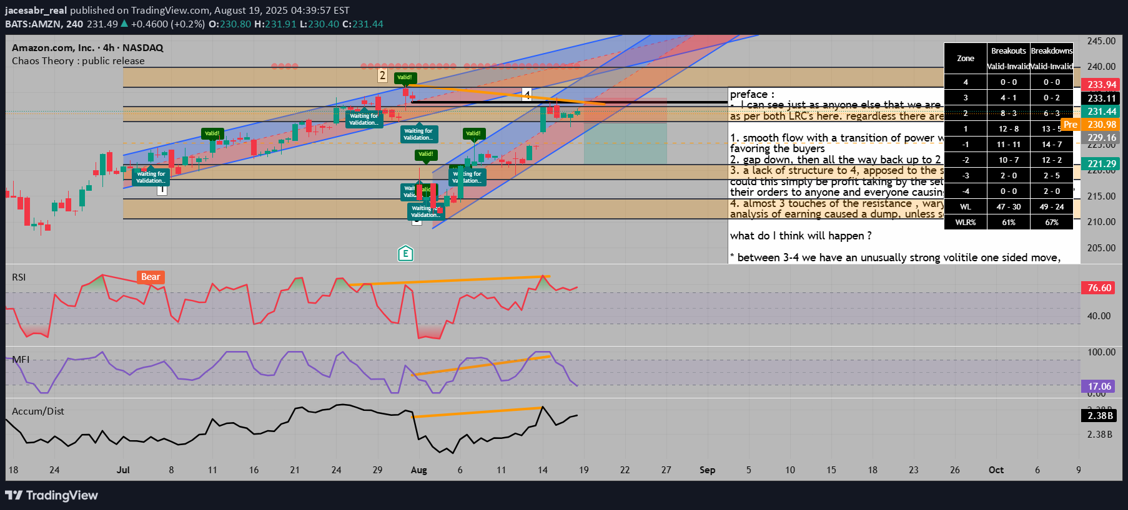1128x510 pixels.
Task: Click the '27' date axis label
Action: (x=666, y=470)
